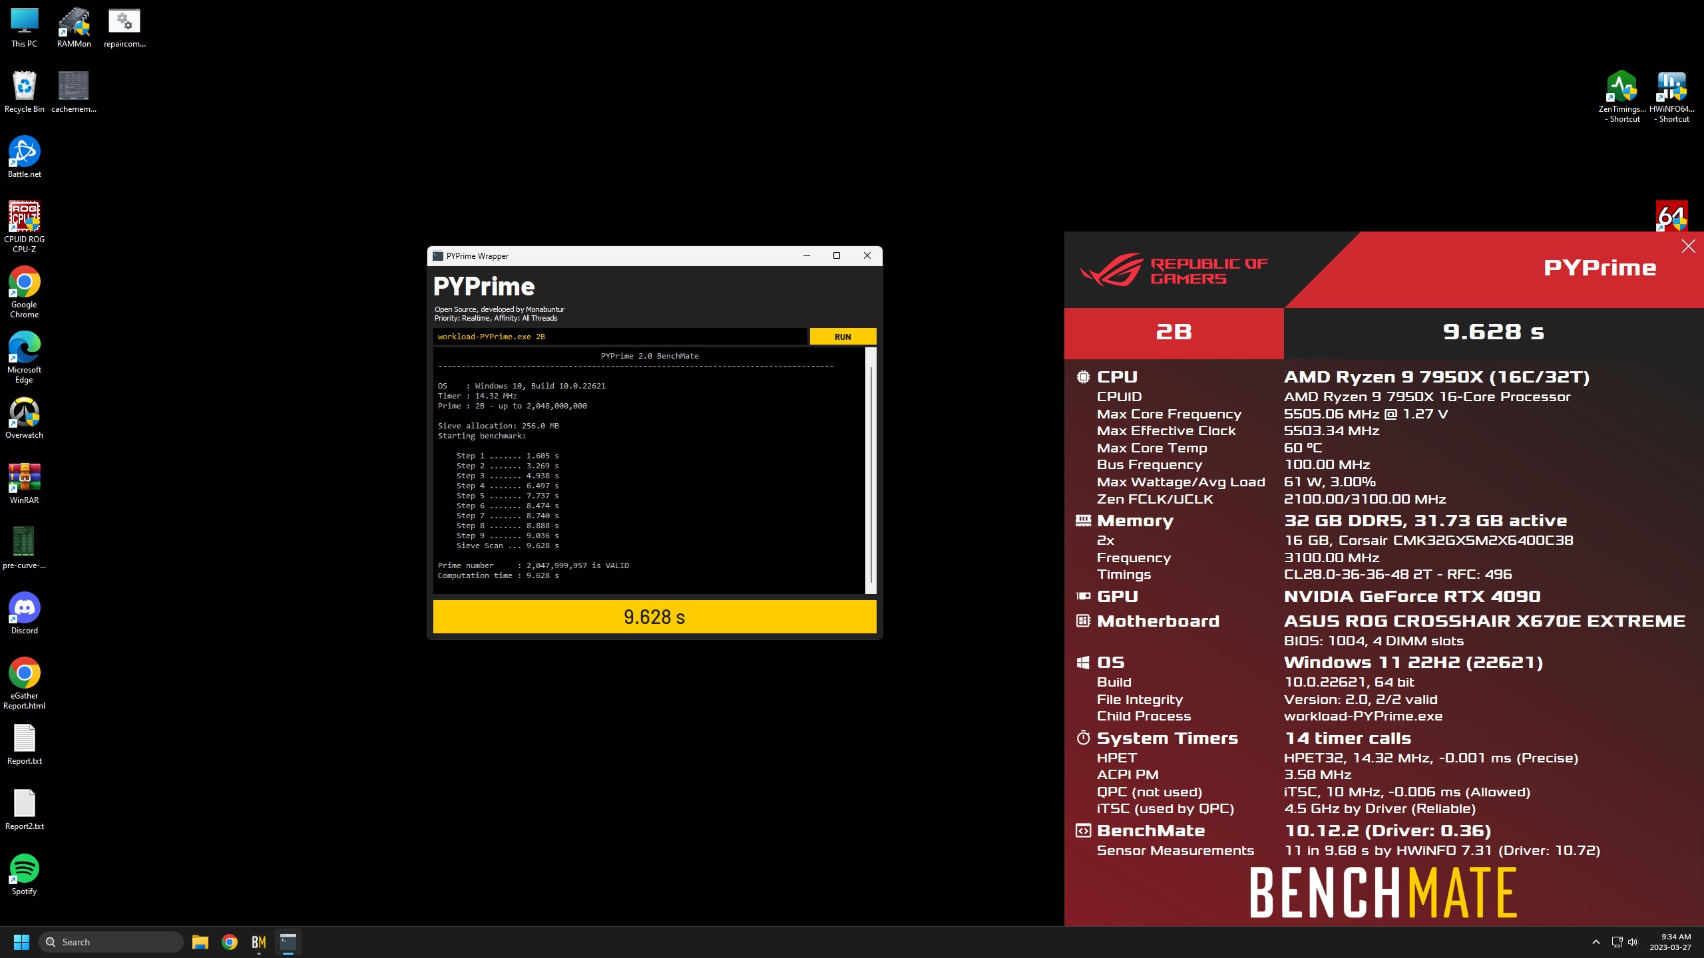Click RUN in PYPrime Wrapper
The height and width of the screenshot is (958, 1704).
[x=843, y=337]
